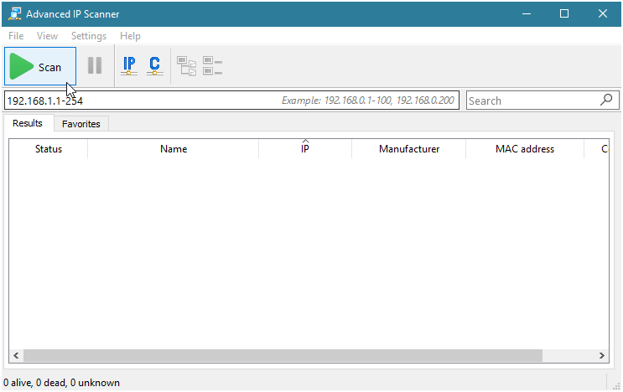Click the IP toolbar icon

pyautogui.click(x=129, y=66)
